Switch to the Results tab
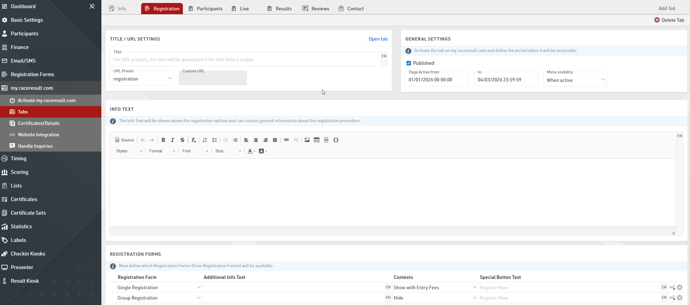The image size is (690, 305). click(279, 9)
